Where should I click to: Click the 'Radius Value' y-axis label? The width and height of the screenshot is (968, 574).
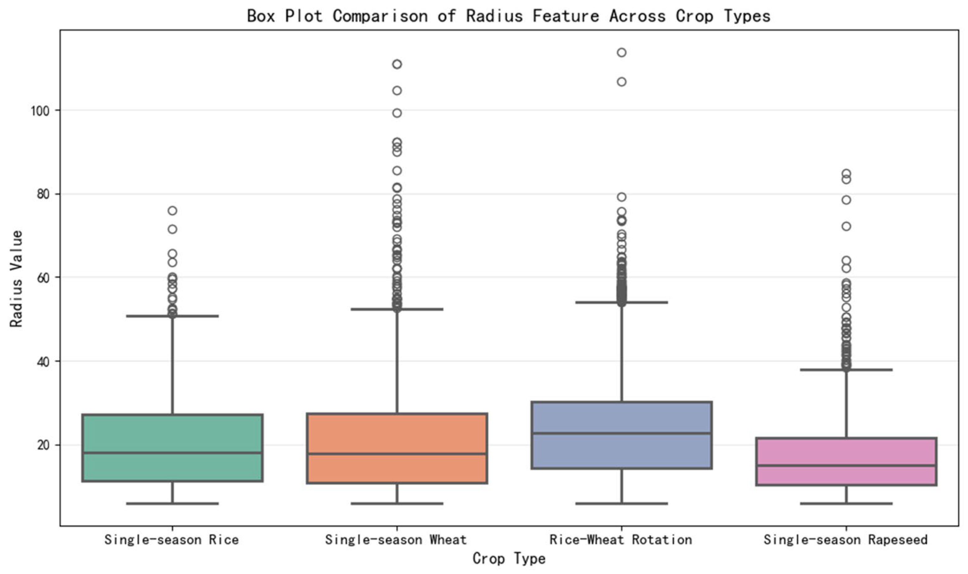pyautogui.click(x=16, y=279)
